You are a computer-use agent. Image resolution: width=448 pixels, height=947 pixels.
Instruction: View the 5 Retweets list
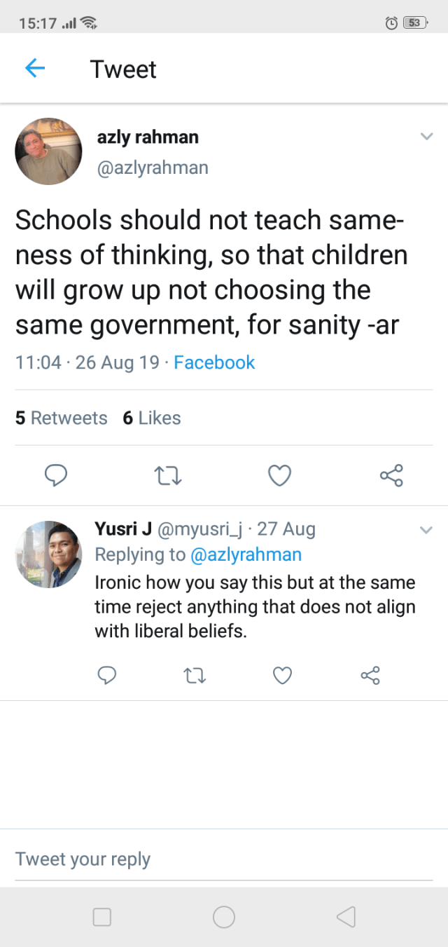[62, 418]
